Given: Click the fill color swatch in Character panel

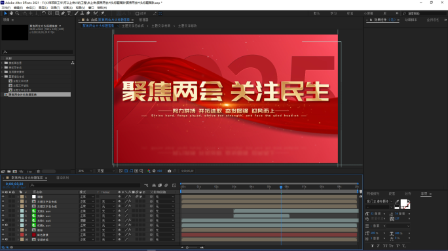Looking at the screenshot, I should tap(403, 203).
